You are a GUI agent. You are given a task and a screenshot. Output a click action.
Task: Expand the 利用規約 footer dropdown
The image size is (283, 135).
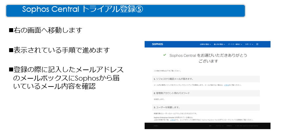229,126
